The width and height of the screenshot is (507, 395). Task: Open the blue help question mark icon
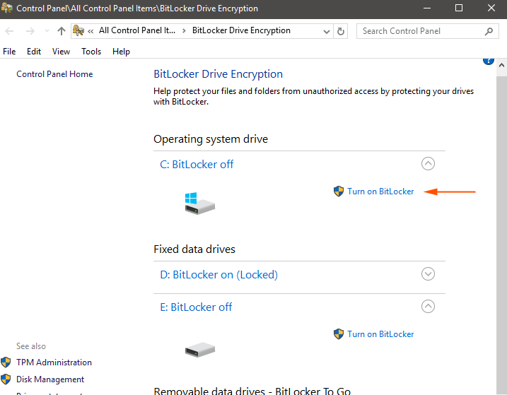coord(488,61)
